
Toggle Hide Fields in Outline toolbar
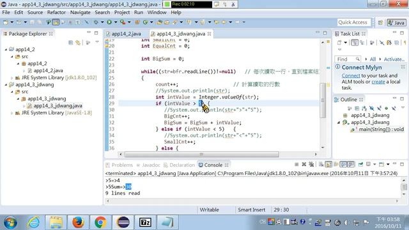pos(372,108)
